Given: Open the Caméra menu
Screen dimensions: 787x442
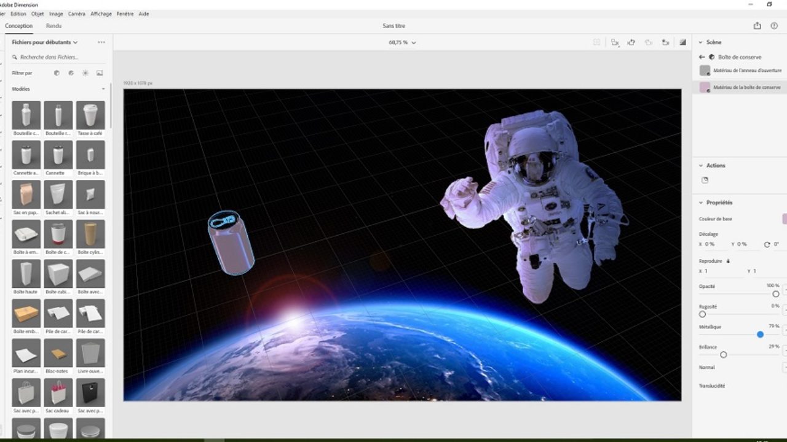Looking at the screenshot, I should tap(77, 14).
